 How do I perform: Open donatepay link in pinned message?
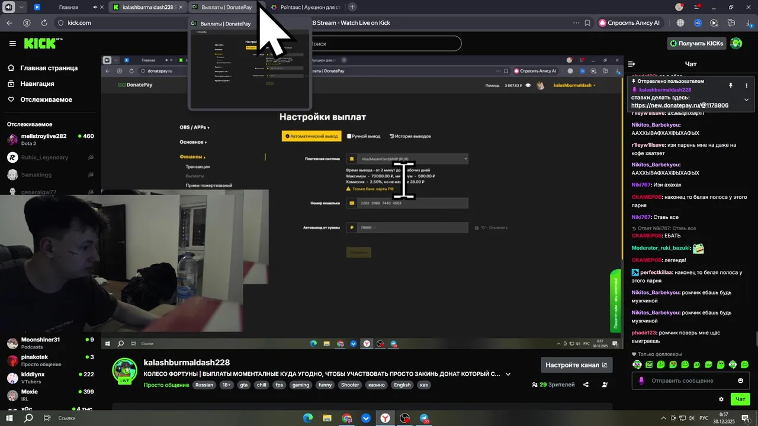tap(680, 105)
